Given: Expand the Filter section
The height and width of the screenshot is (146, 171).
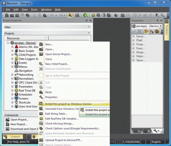Looking at the screenshot, I should [89, 27].
